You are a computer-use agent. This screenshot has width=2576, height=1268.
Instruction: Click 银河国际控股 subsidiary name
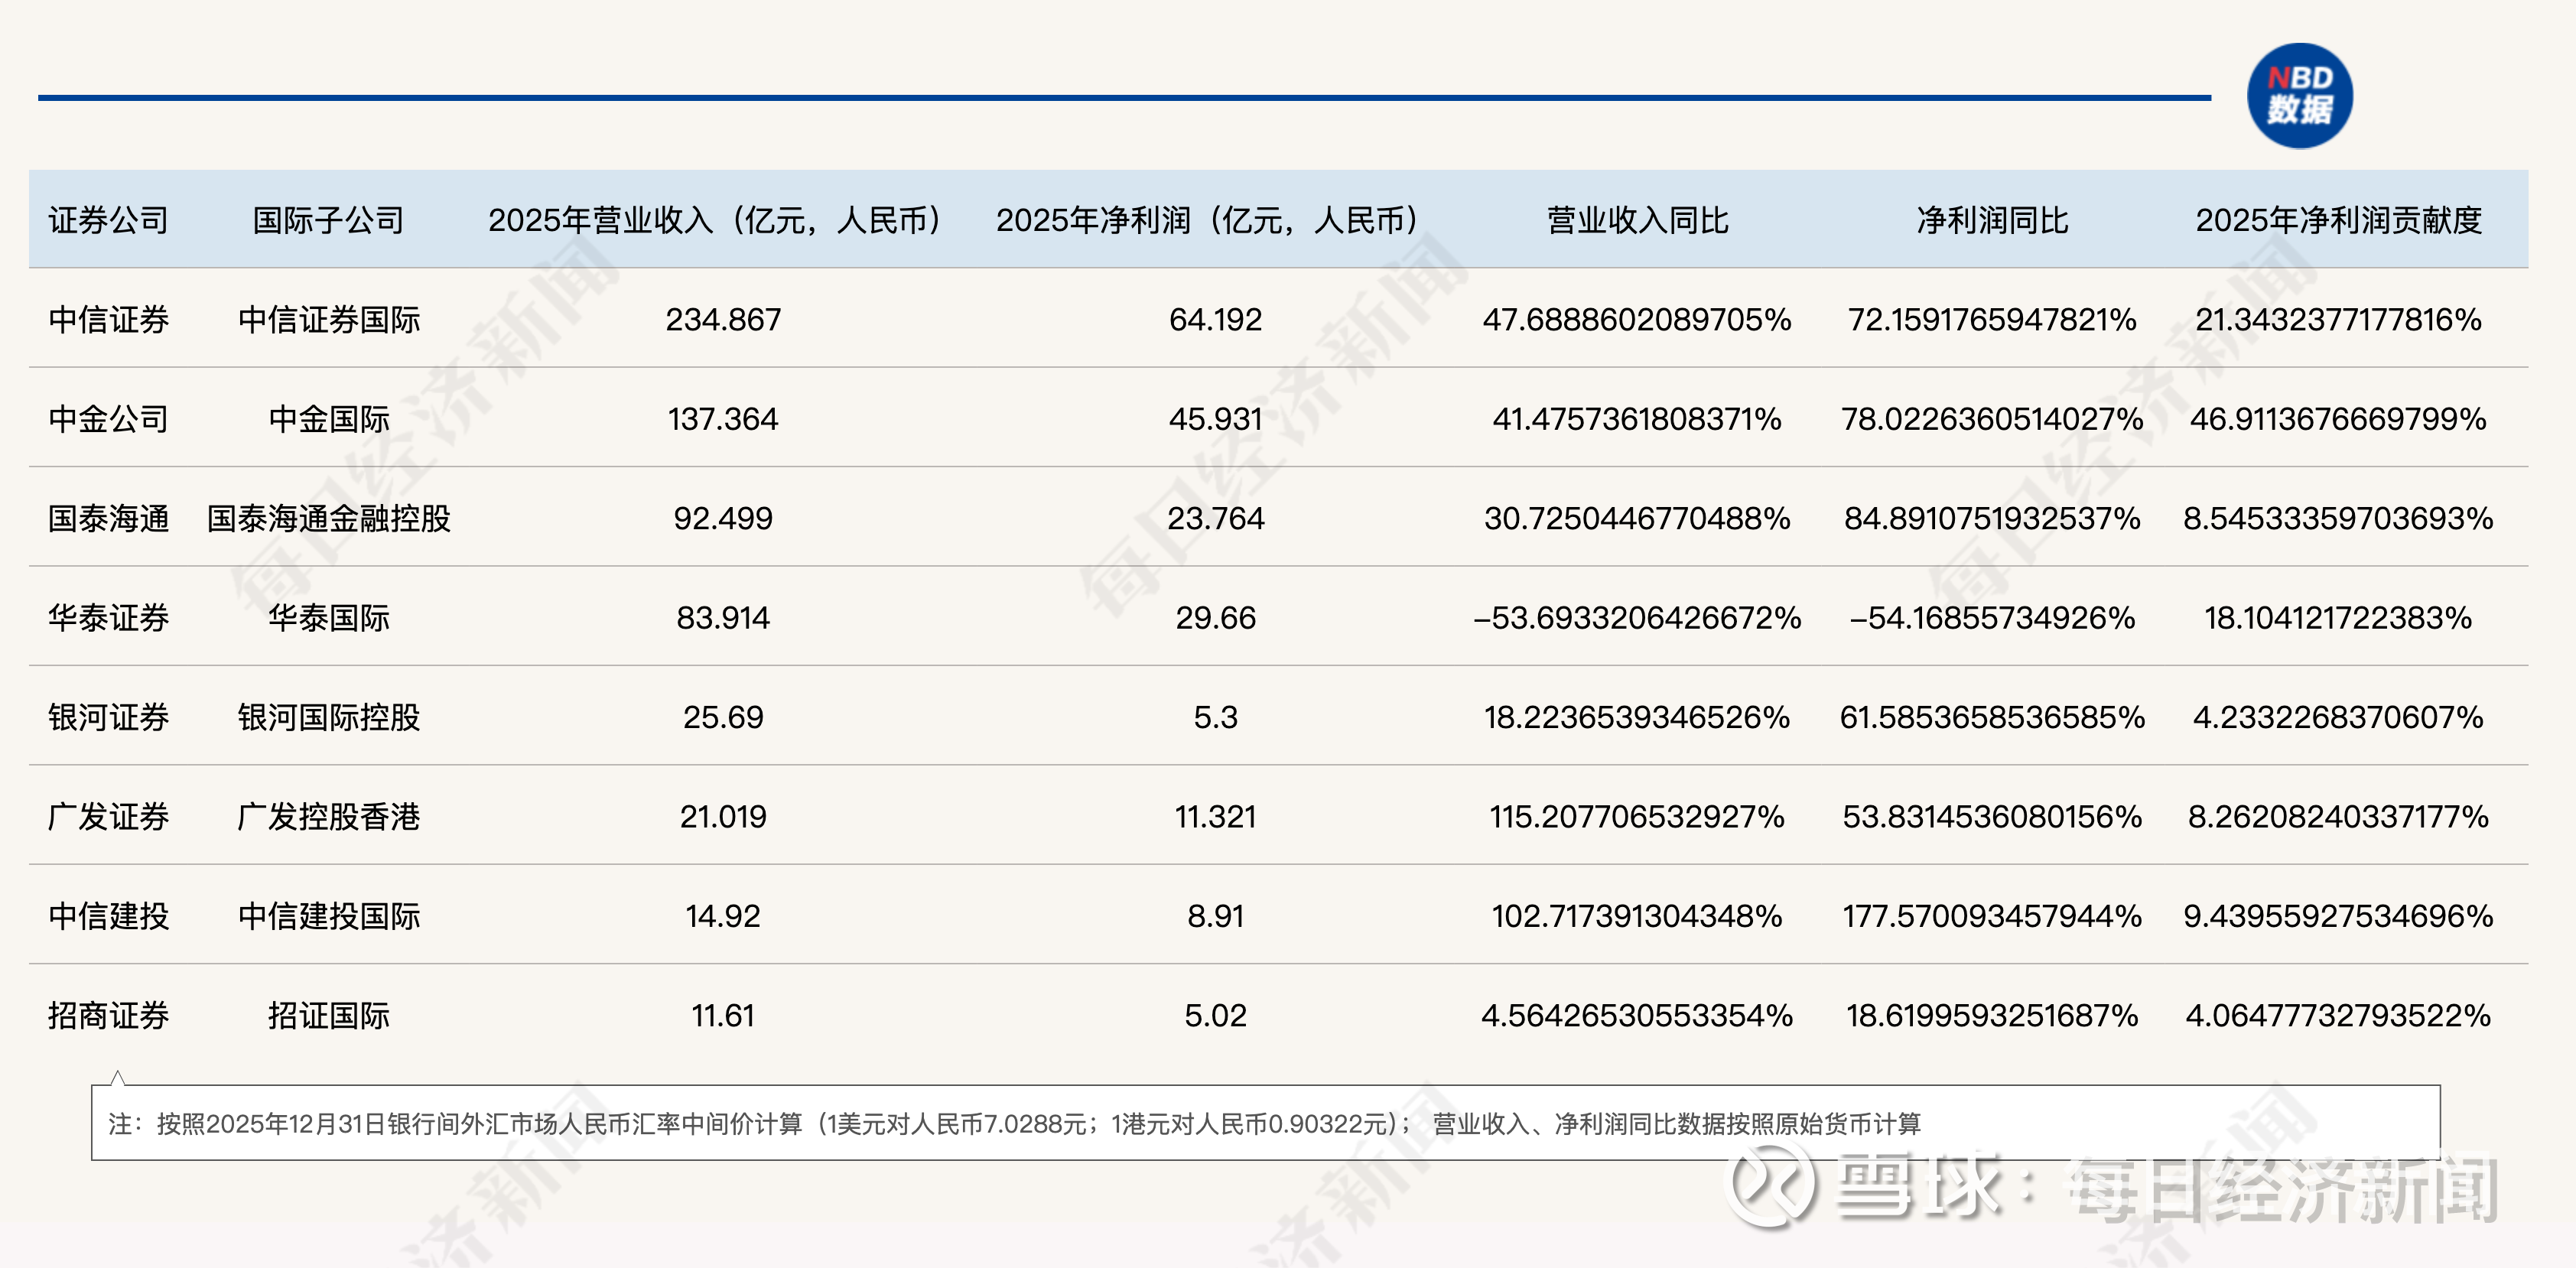point(328,717)
